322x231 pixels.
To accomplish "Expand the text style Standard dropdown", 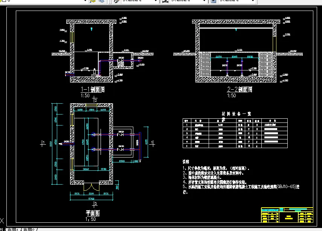I will 156,1.
